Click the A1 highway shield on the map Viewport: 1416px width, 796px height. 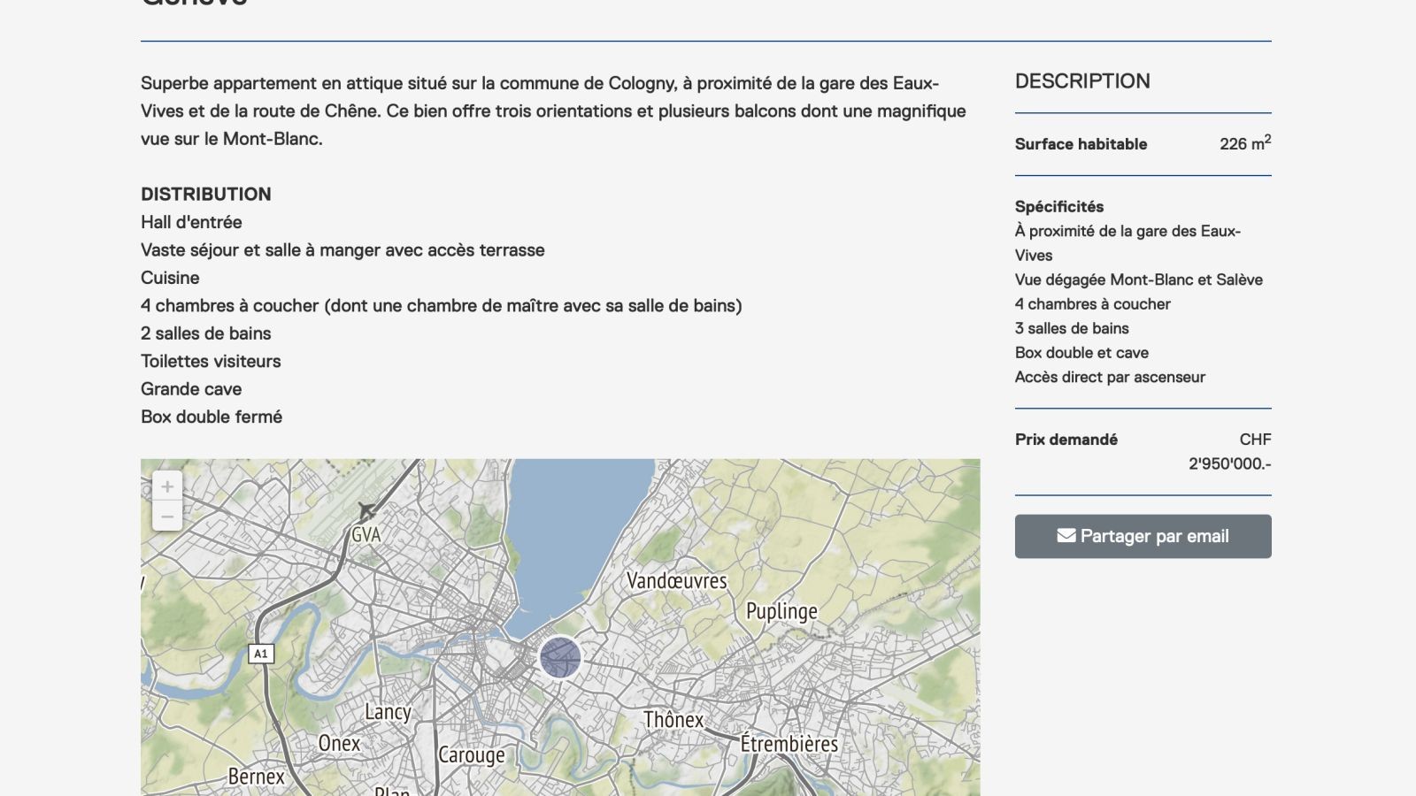pyautogui.click(x=259, y=654)
